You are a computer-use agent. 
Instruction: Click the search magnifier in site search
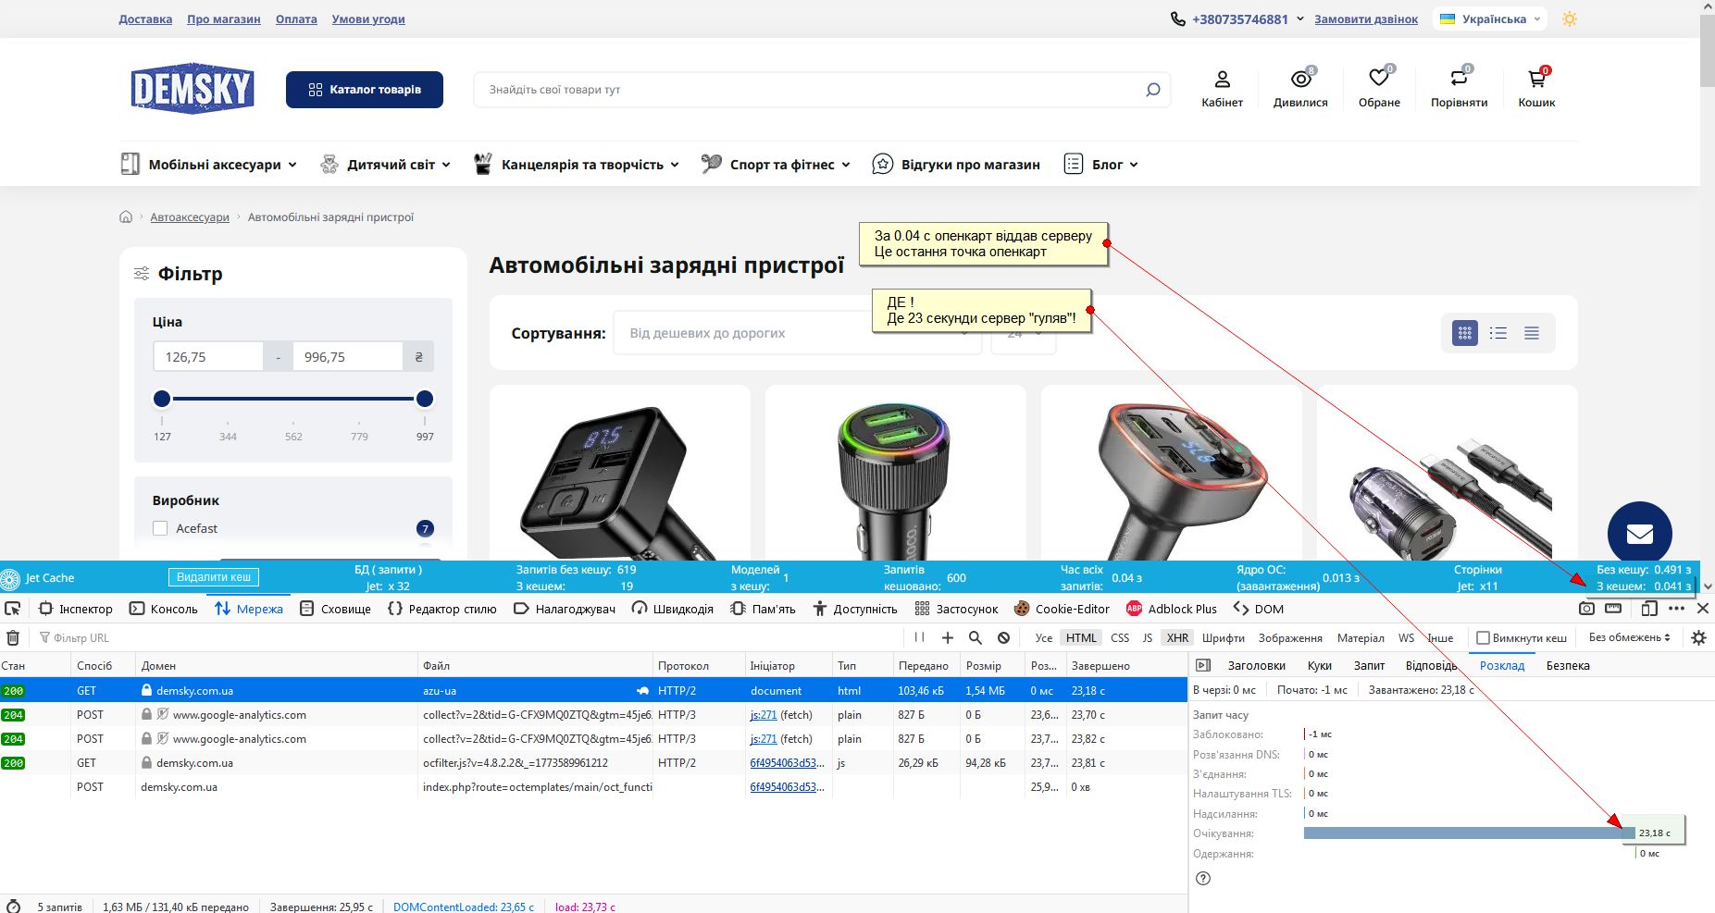pos(1152,90)
